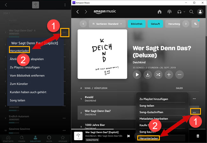Screen dimensions: 207x143
Task: Open album more options button
Action: click(179, 75)
